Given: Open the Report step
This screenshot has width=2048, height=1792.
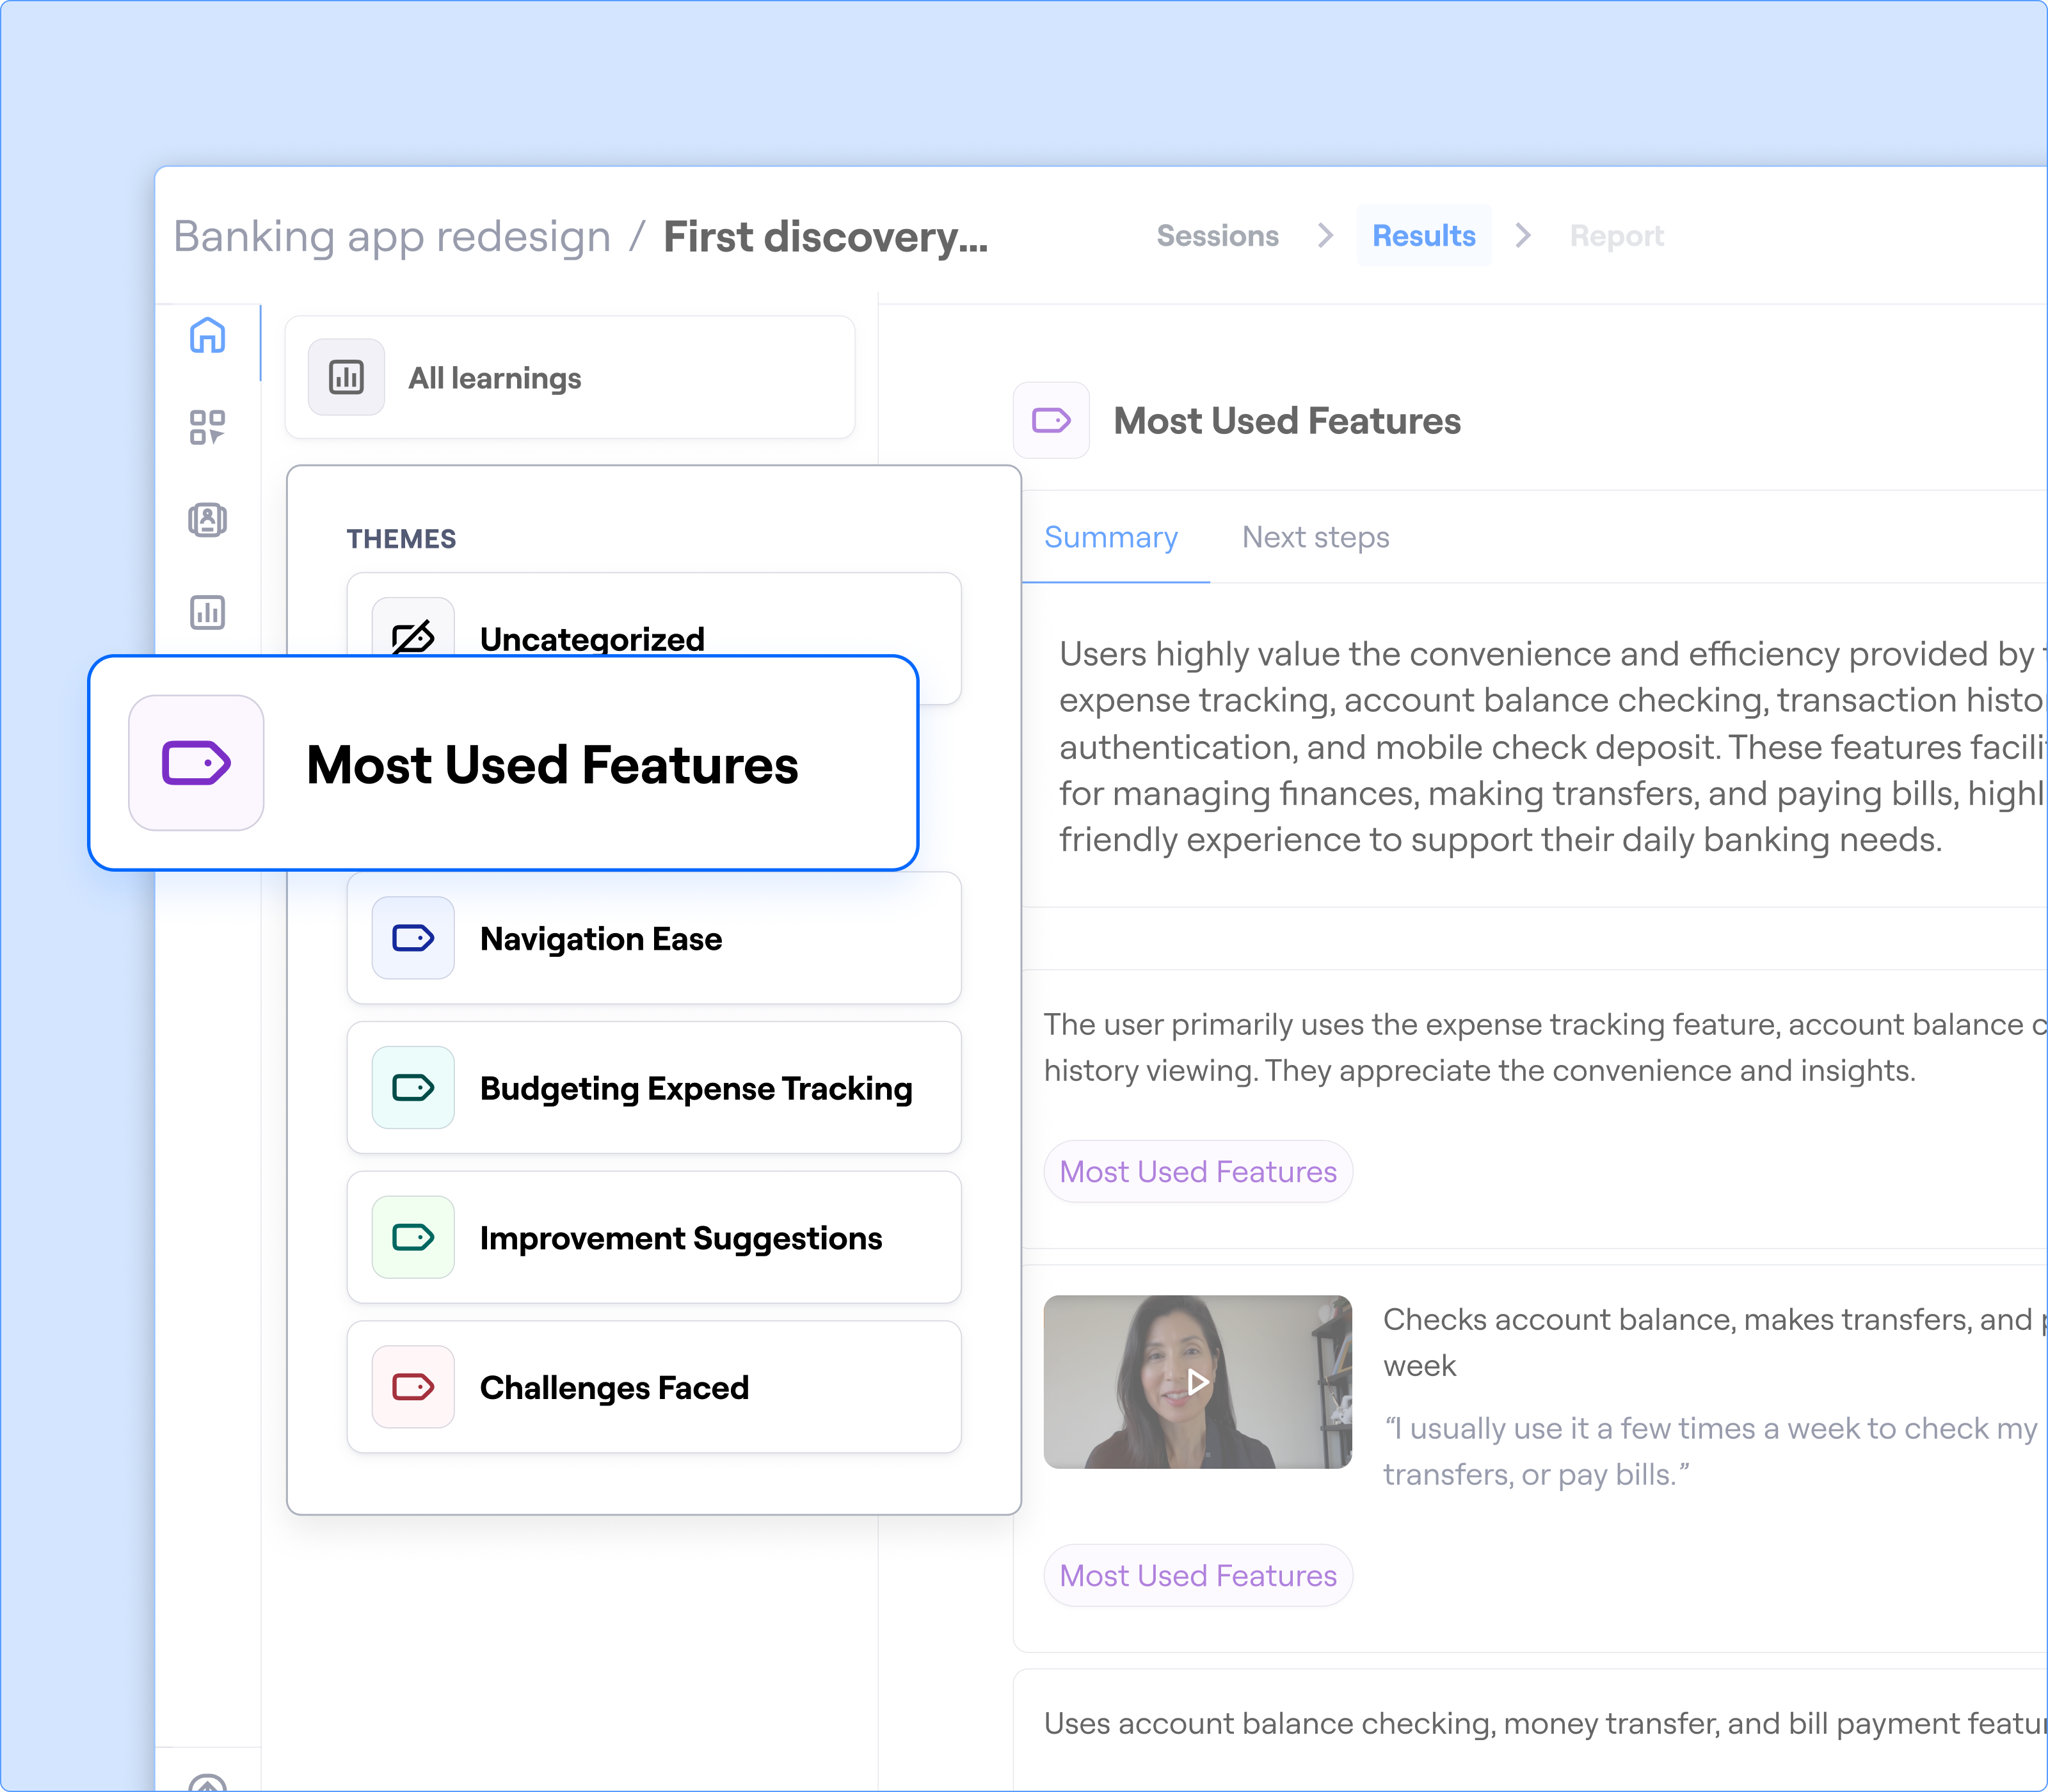Looking at the screenshot, I should pyautogui.click(x=1616, y=236).
